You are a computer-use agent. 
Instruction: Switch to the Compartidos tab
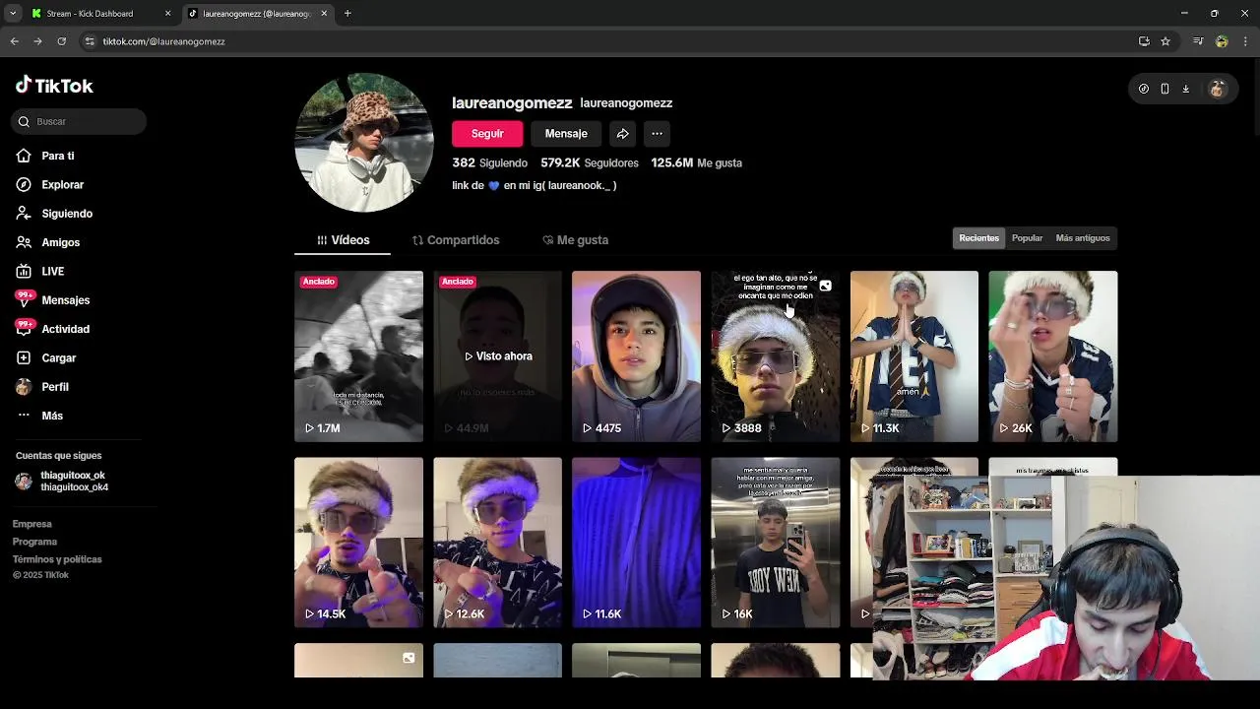(456, 240)
